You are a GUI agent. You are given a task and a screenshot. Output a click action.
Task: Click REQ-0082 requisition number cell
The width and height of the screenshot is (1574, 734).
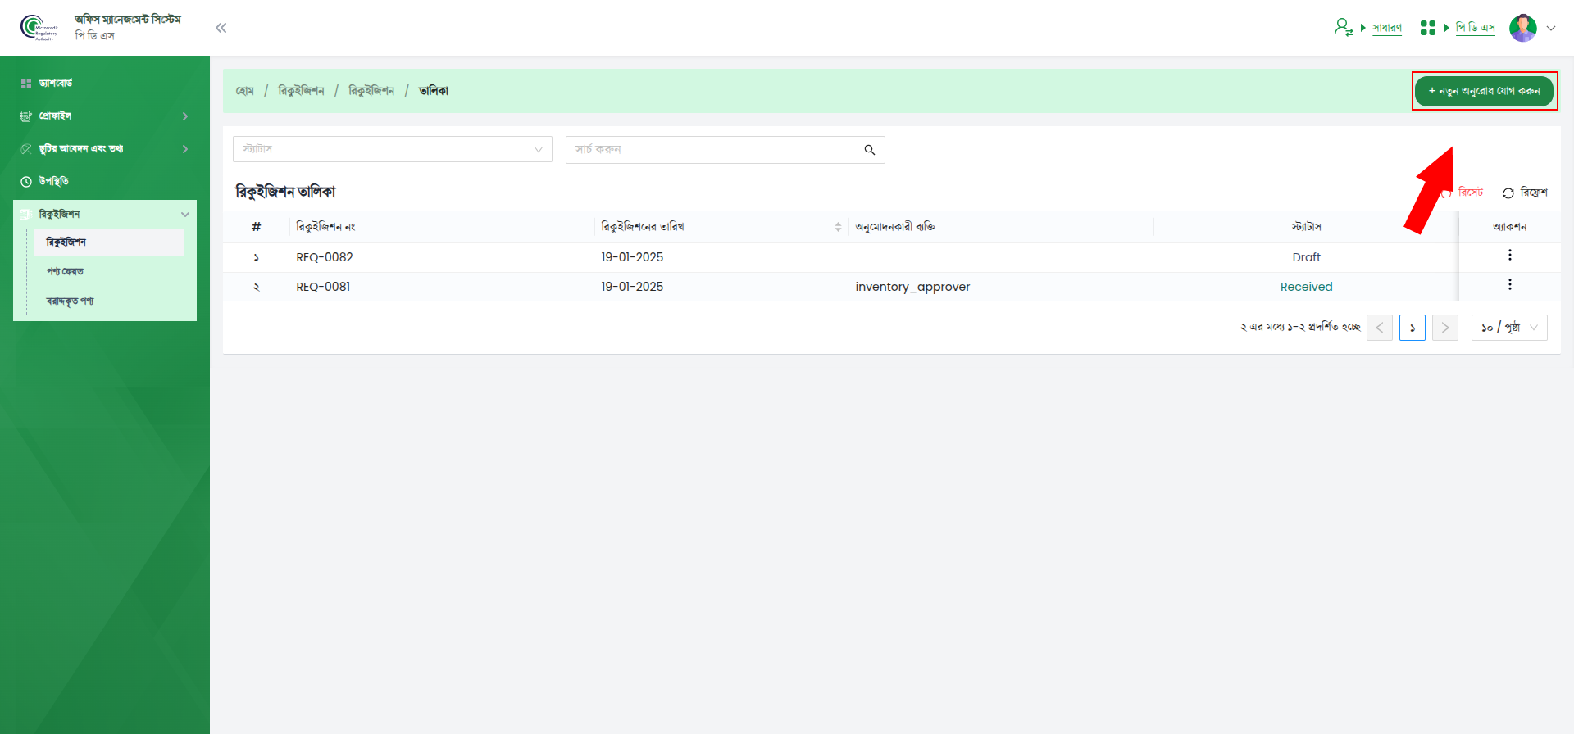coord(325,257)
